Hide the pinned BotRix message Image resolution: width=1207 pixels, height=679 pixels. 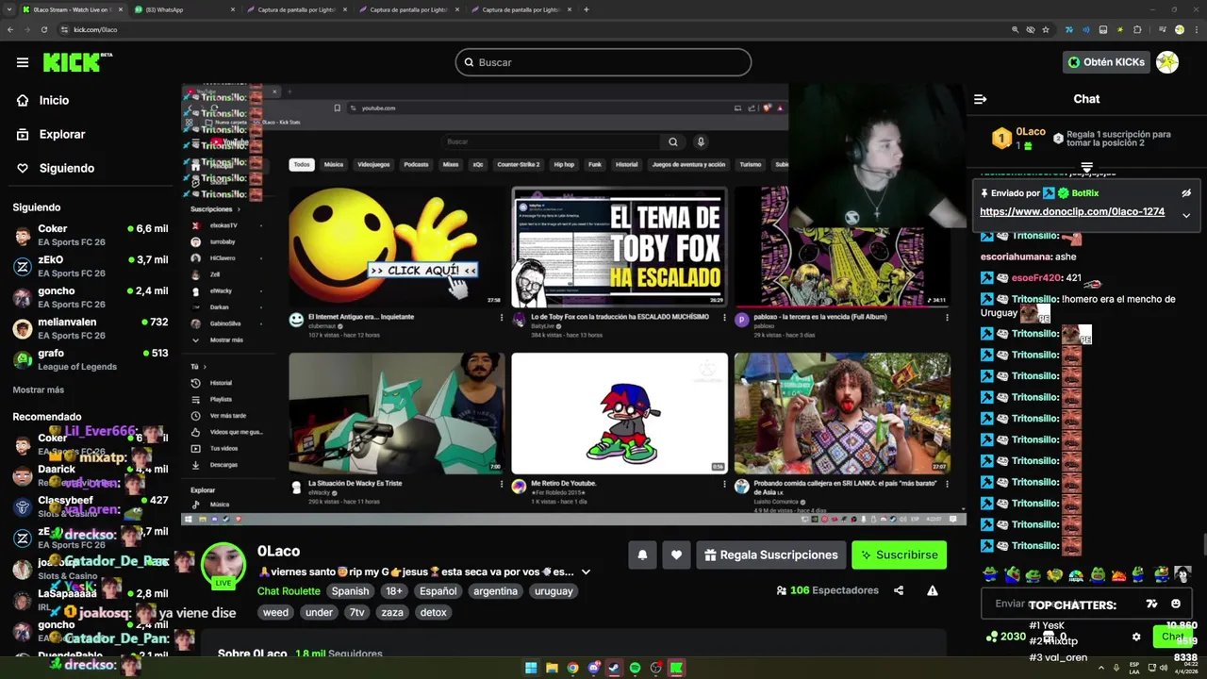[1186, 193]
